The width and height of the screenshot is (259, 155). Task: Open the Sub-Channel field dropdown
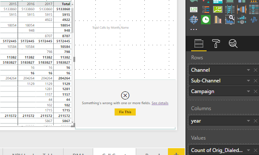(x=248, y=81)
